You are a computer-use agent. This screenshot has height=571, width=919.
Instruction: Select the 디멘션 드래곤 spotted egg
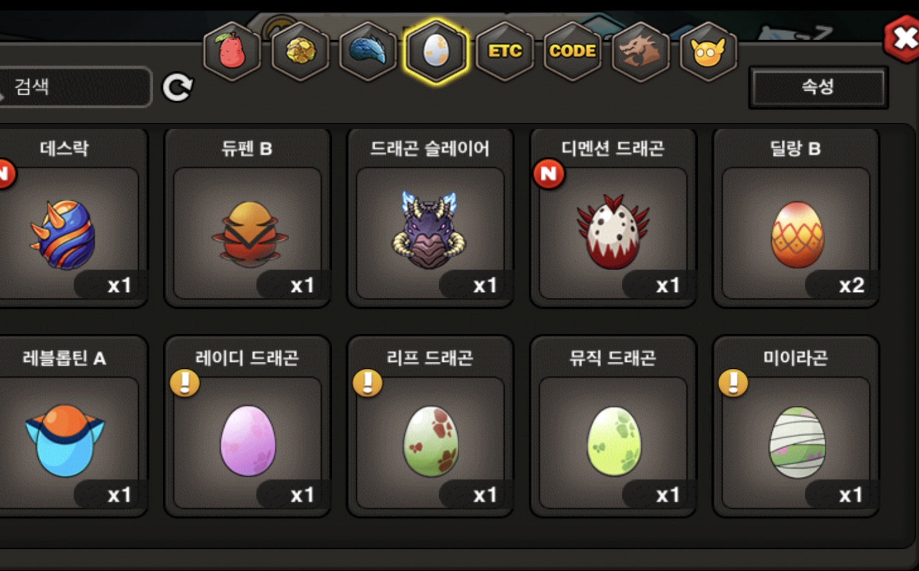613,217
